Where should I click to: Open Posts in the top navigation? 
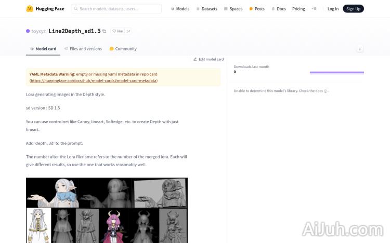click(257, 9)
